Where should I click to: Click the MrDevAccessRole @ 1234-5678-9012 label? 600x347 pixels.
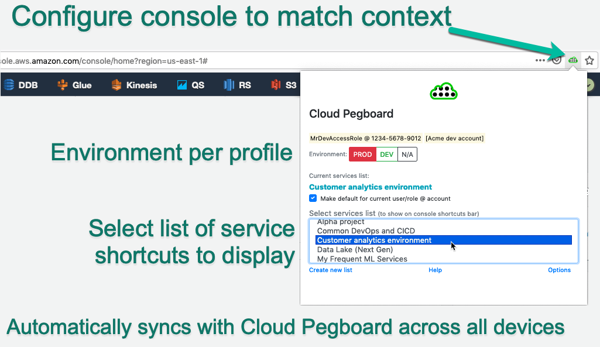[365, 138]
